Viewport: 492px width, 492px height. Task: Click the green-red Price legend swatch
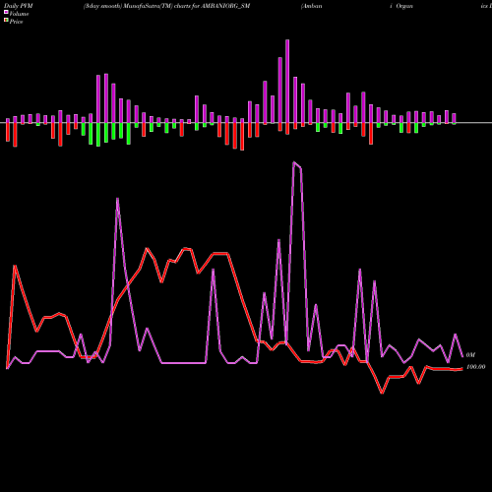tap(6, 21)
